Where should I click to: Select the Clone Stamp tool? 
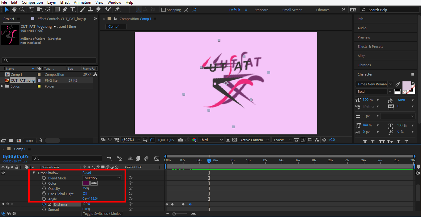tap(90, 10)
